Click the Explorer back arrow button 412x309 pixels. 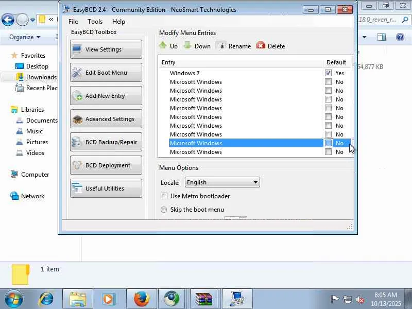[x=8, y=20]
